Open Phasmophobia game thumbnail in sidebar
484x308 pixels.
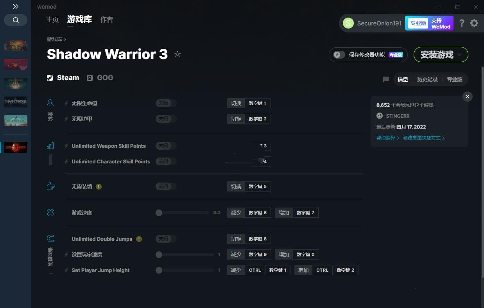[x=16, y=102]
